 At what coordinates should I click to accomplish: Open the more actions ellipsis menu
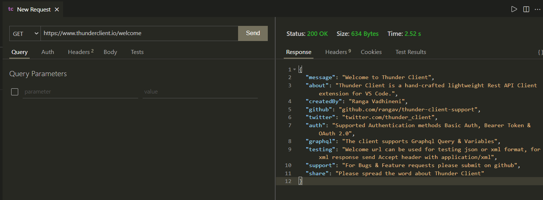537,9
